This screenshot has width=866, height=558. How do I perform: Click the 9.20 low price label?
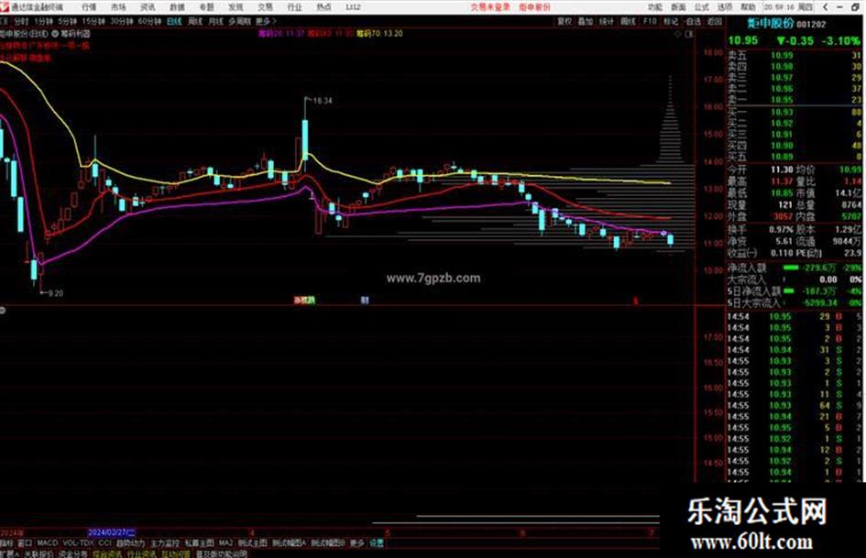[x=56, y=293]
